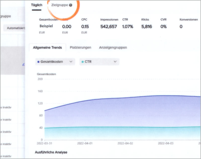Open the Platzierungen tab
This screenshot has width=201, height=159.
pyautogui.click(x=80, y=48)
